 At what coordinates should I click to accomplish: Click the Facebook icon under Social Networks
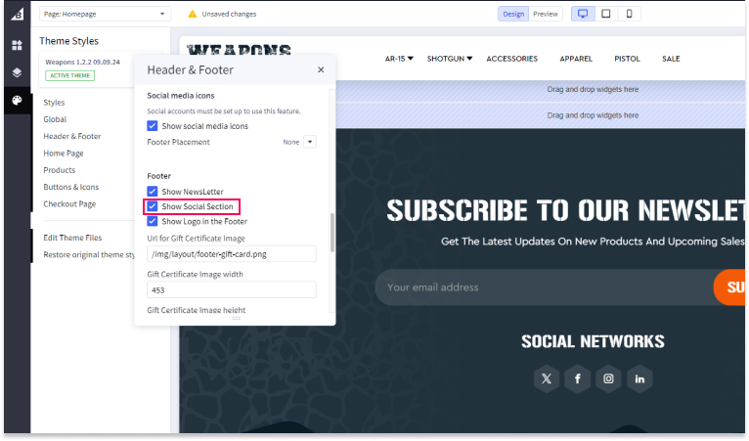(x=578, y=378)
